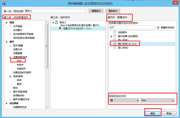Viewport: 180px width, 118px height.
Task: Collapse the 动态面板 category arrow
Action: (6, 103)
